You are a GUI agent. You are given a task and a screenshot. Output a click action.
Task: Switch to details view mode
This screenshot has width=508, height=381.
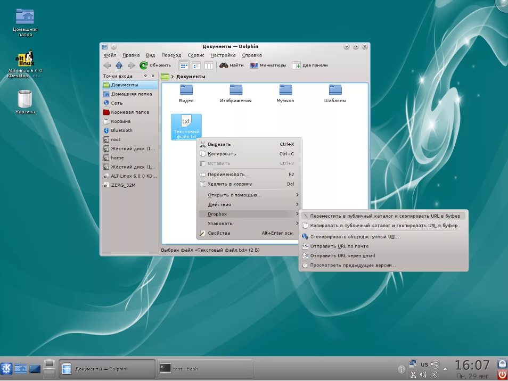pos(196,65)
